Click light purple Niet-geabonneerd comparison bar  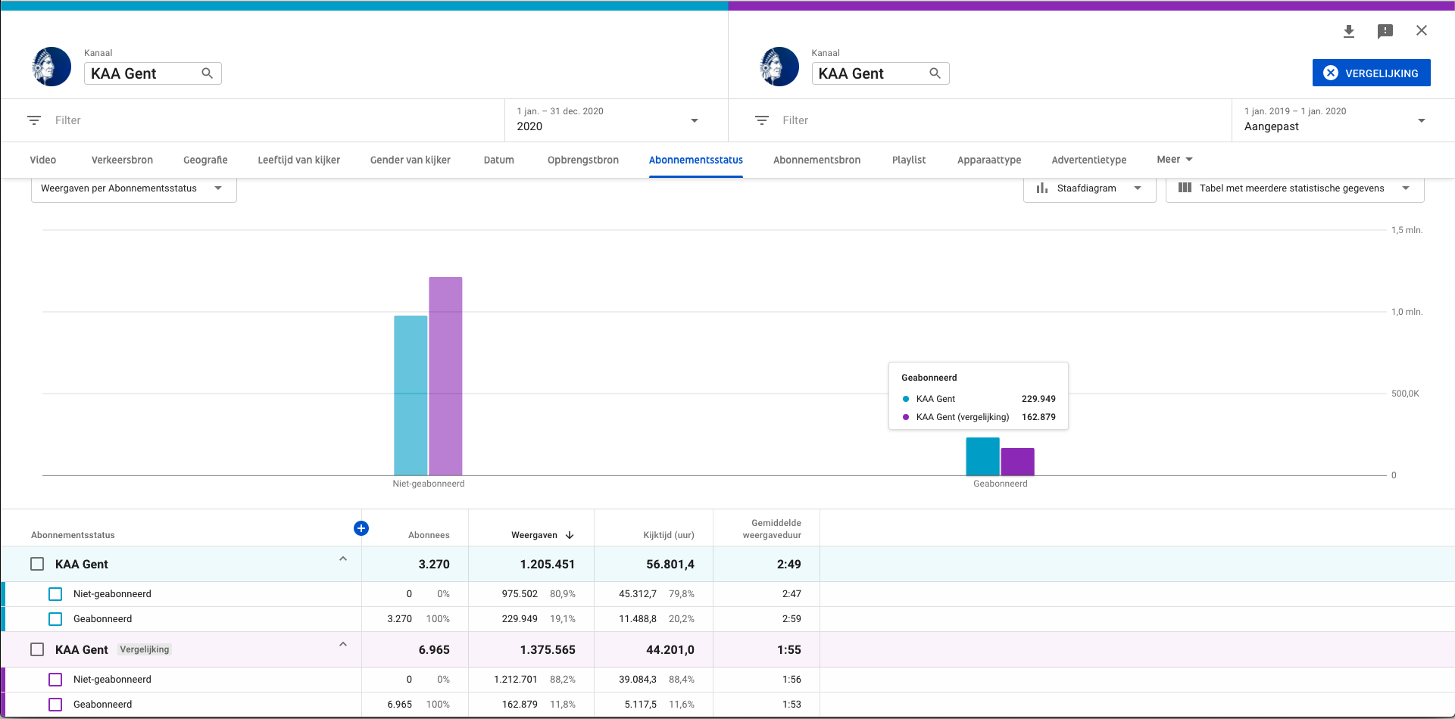click(x=445, y=376)
